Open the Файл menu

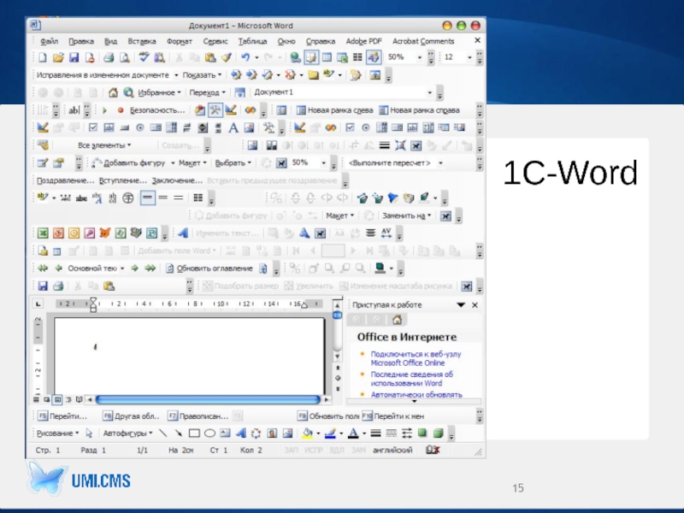click(50, 41)
